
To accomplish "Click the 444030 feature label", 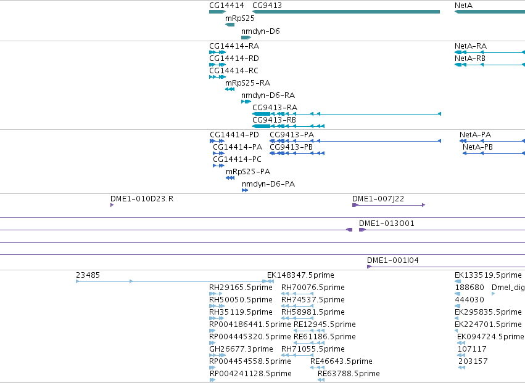I will pos(469,300).
